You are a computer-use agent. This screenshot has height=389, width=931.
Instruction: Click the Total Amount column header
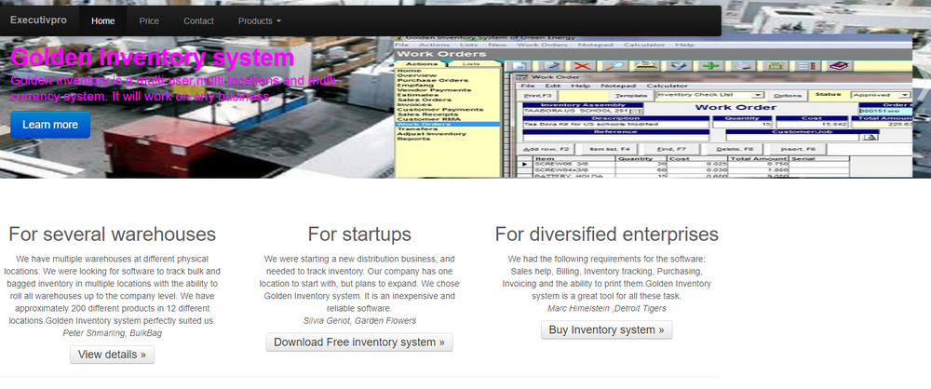[758, 158]
